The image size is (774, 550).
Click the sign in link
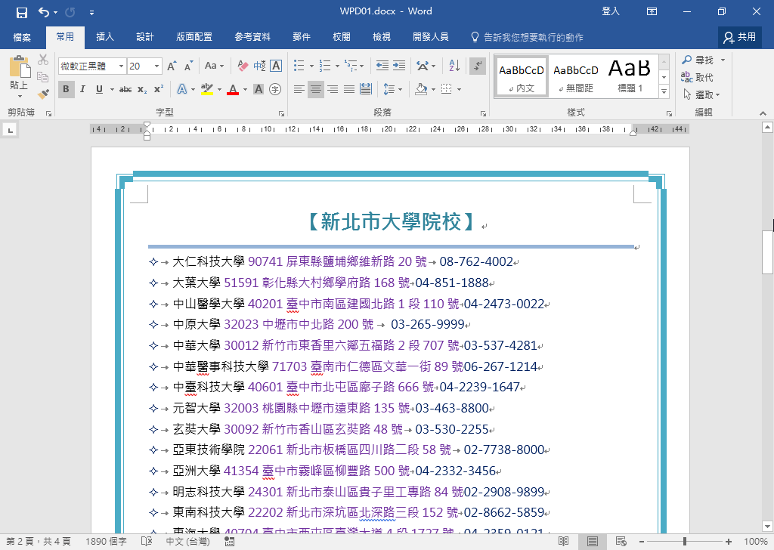tap(611, 11)
